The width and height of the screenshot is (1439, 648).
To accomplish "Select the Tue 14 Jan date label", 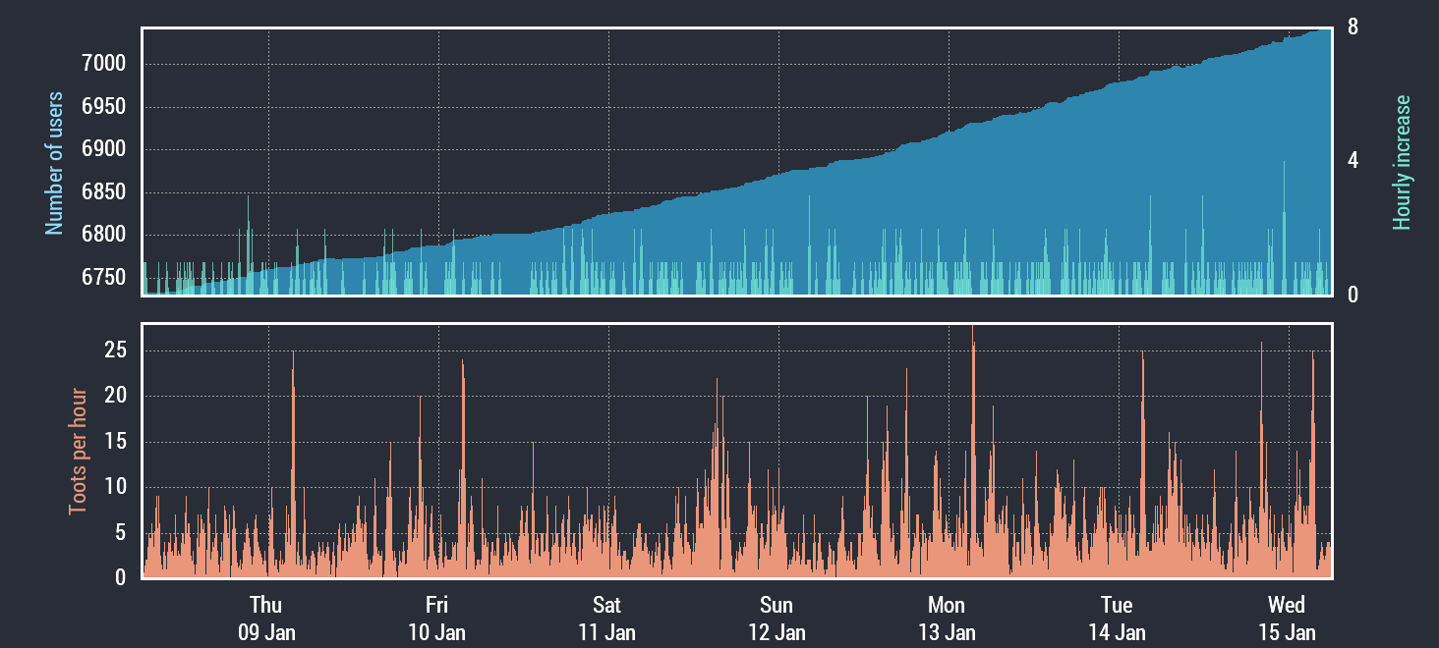I will coord(1117,618).
